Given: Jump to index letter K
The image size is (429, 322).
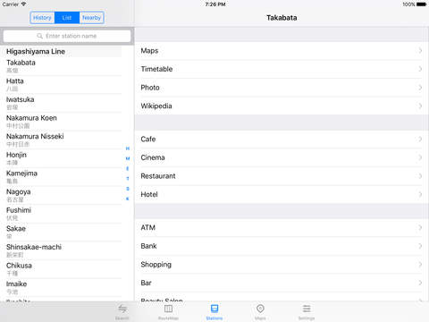Looking at the screenshot, I should [128, 199].
